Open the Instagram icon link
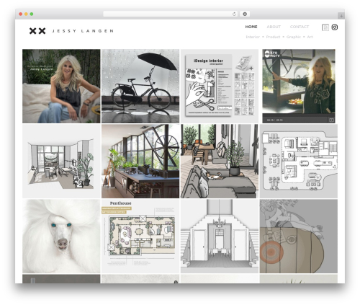The width and height of the screenshot is (360, 305). pos(335,27)
